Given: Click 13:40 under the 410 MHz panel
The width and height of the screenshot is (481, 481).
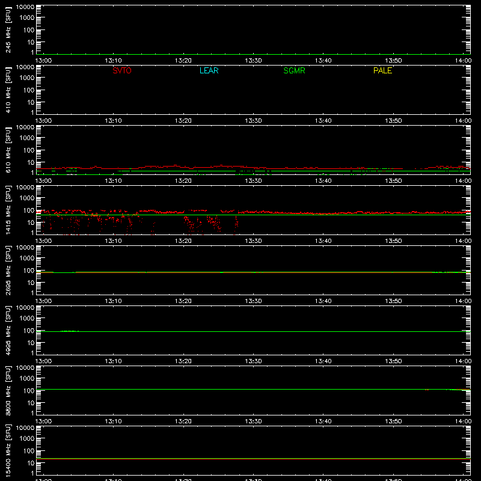Looking at the screenshot, I should (323, 121).
